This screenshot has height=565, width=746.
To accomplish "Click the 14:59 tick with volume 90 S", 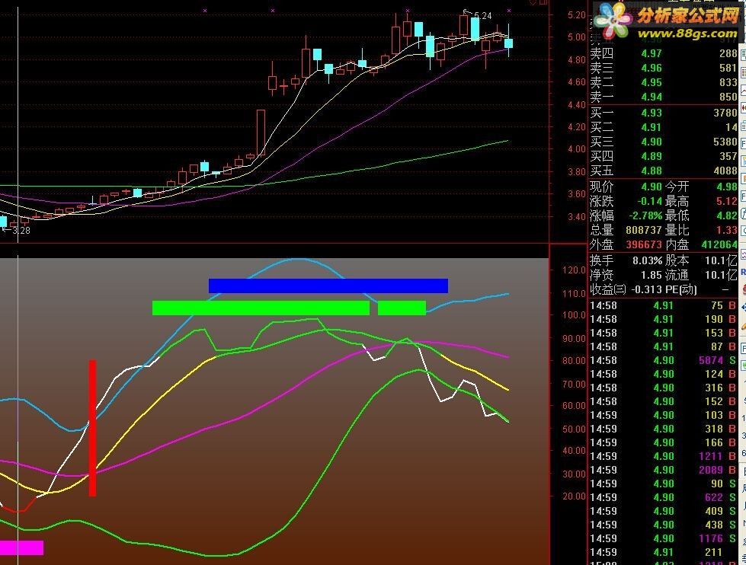I will pos(663,484).
